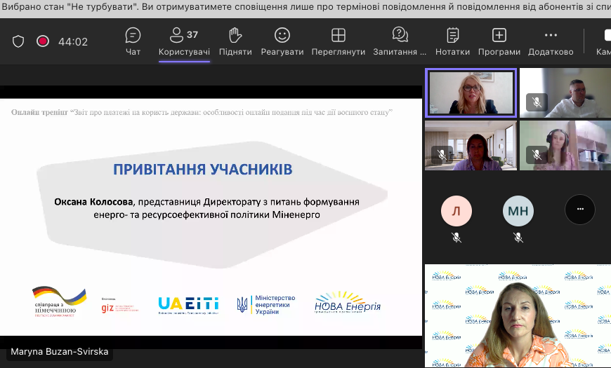The height and width of the screenshot is (368, 611).
Task: Click the Maryna Buzan-Svirska name label
Action: coord(60,352)
